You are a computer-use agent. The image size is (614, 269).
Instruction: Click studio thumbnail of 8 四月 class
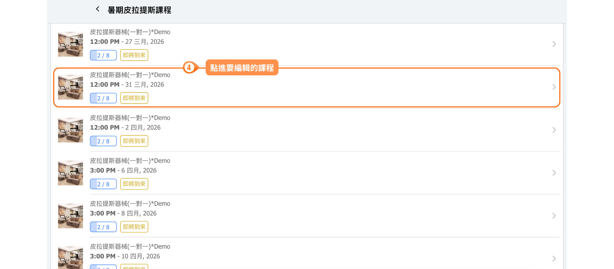coord(70,216)
